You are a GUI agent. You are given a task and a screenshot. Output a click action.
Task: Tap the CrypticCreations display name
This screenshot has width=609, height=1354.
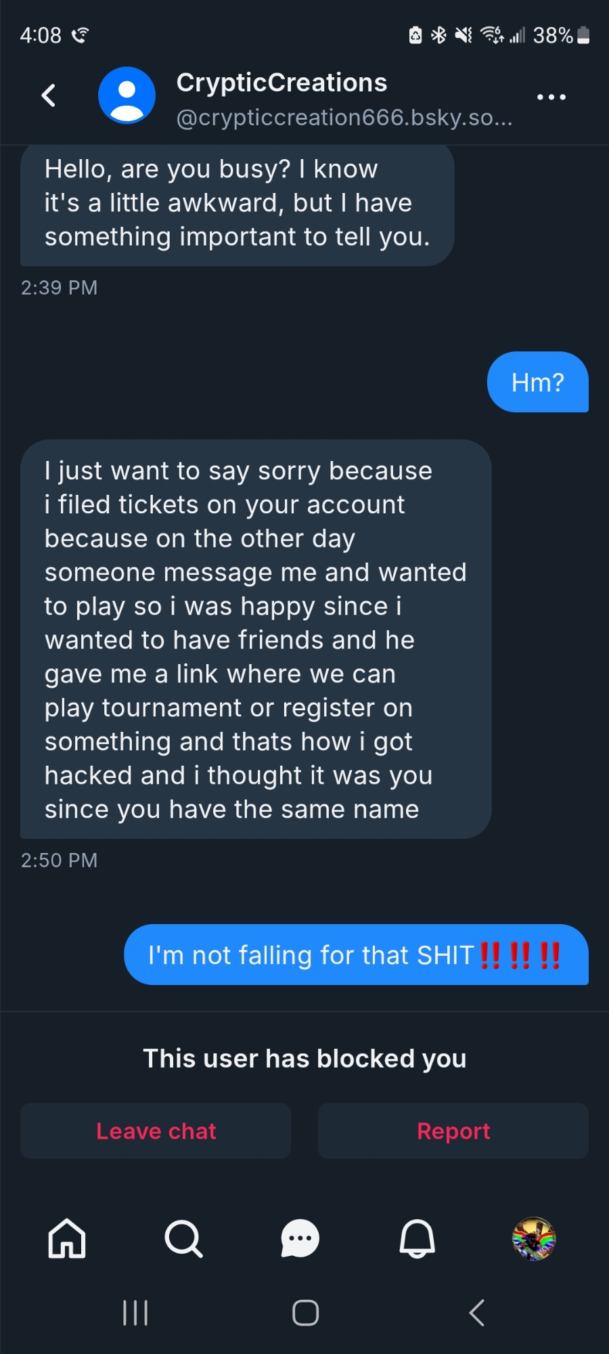pos(281,83)
